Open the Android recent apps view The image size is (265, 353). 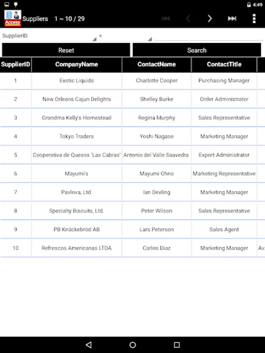point(177,345)
